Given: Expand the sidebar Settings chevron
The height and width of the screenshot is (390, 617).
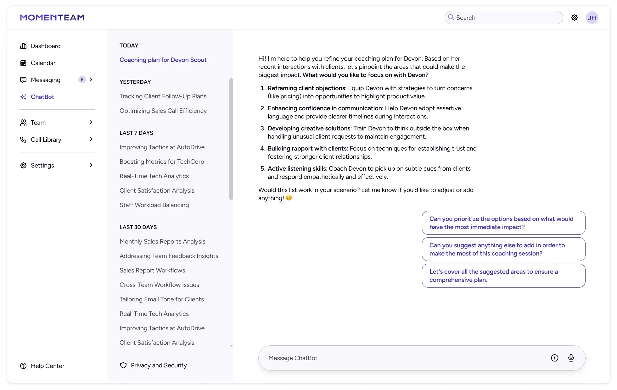Looking at the screenshot, I should pyautogui.click(x=91, y=165).
